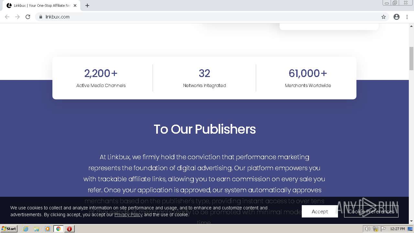Open the Chrome three-dot menu

(407, 17)
